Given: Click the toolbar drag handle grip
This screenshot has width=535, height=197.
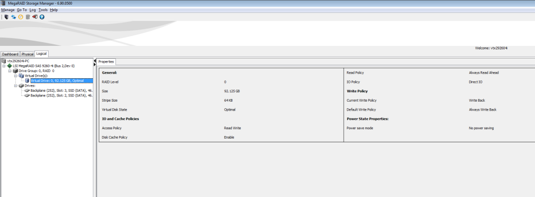Looking at the screenshot, I should (2, 17).
